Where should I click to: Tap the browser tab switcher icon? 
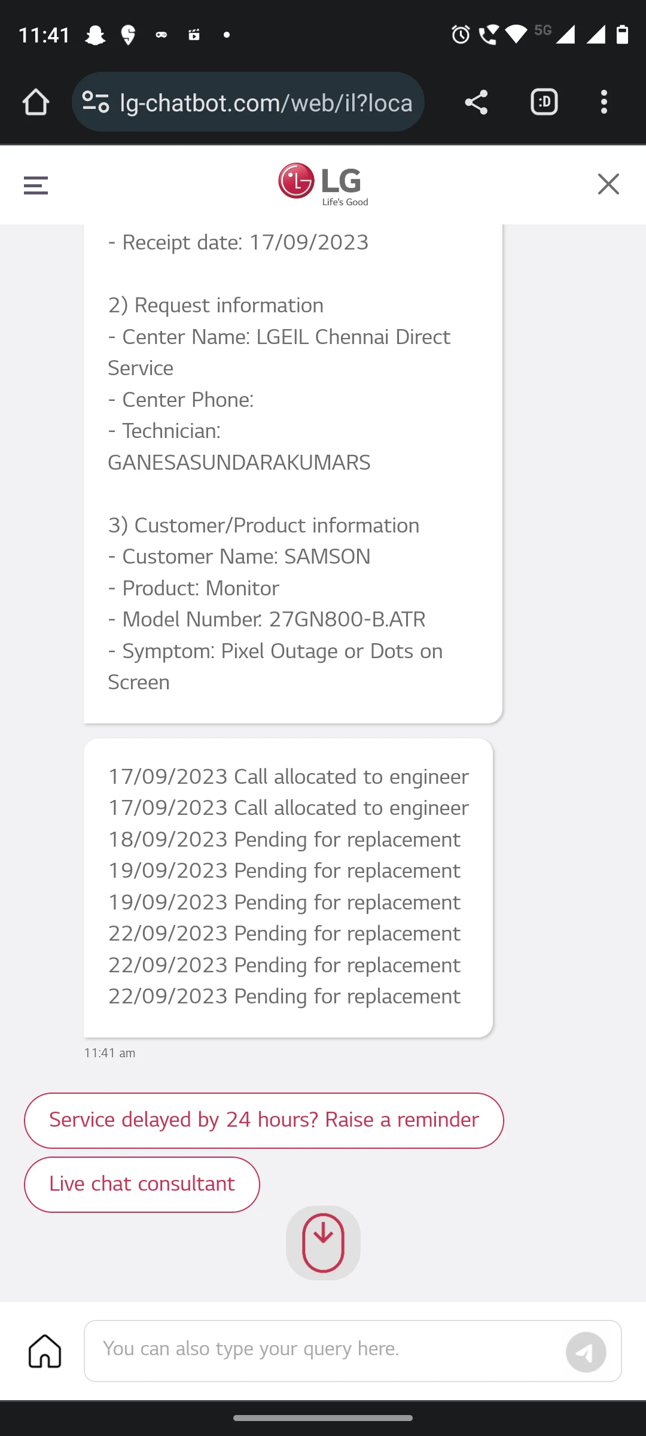543,102
